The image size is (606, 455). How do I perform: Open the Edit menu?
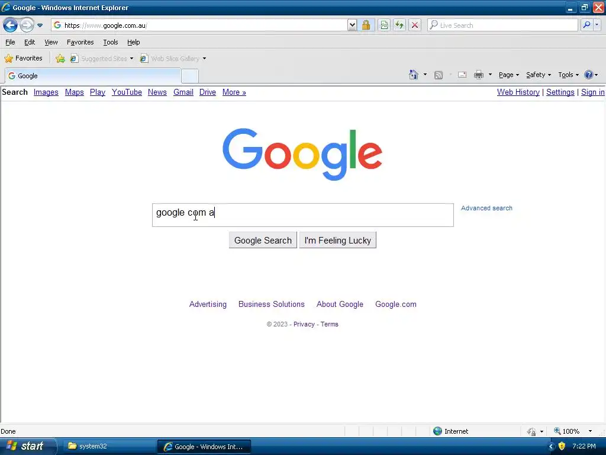(30, 42)
